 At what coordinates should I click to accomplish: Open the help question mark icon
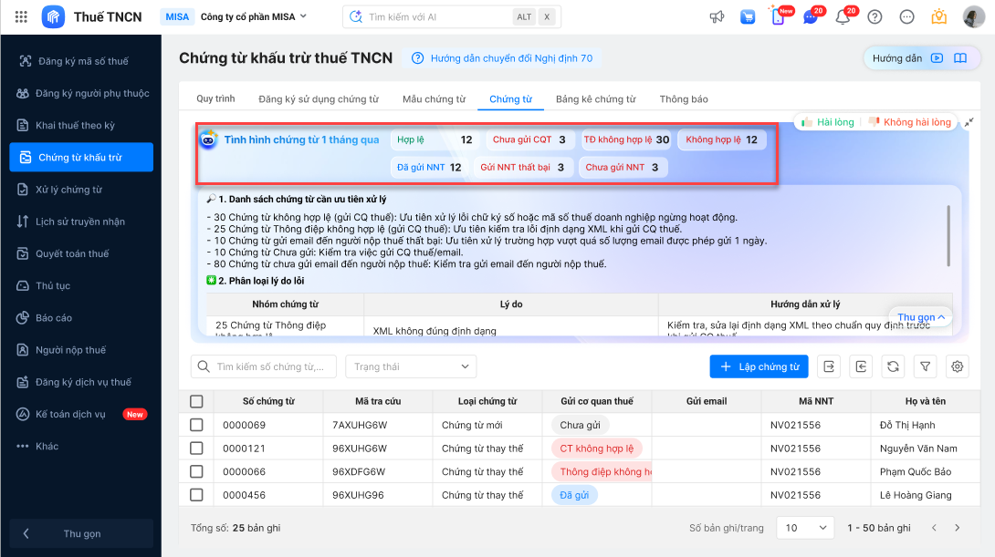pos(875,16)
